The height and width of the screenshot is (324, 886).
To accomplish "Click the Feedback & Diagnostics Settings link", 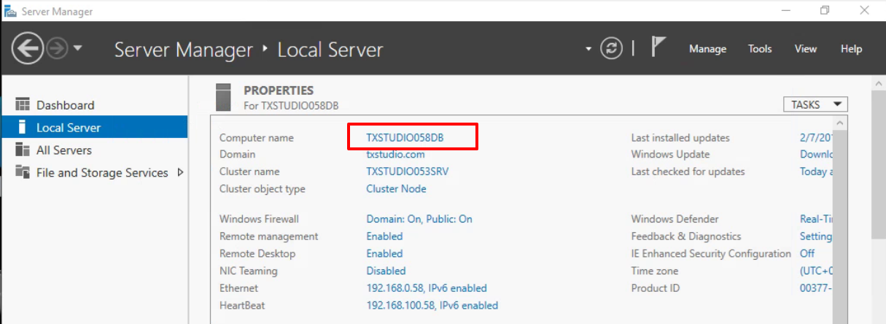I will point(816,236).
